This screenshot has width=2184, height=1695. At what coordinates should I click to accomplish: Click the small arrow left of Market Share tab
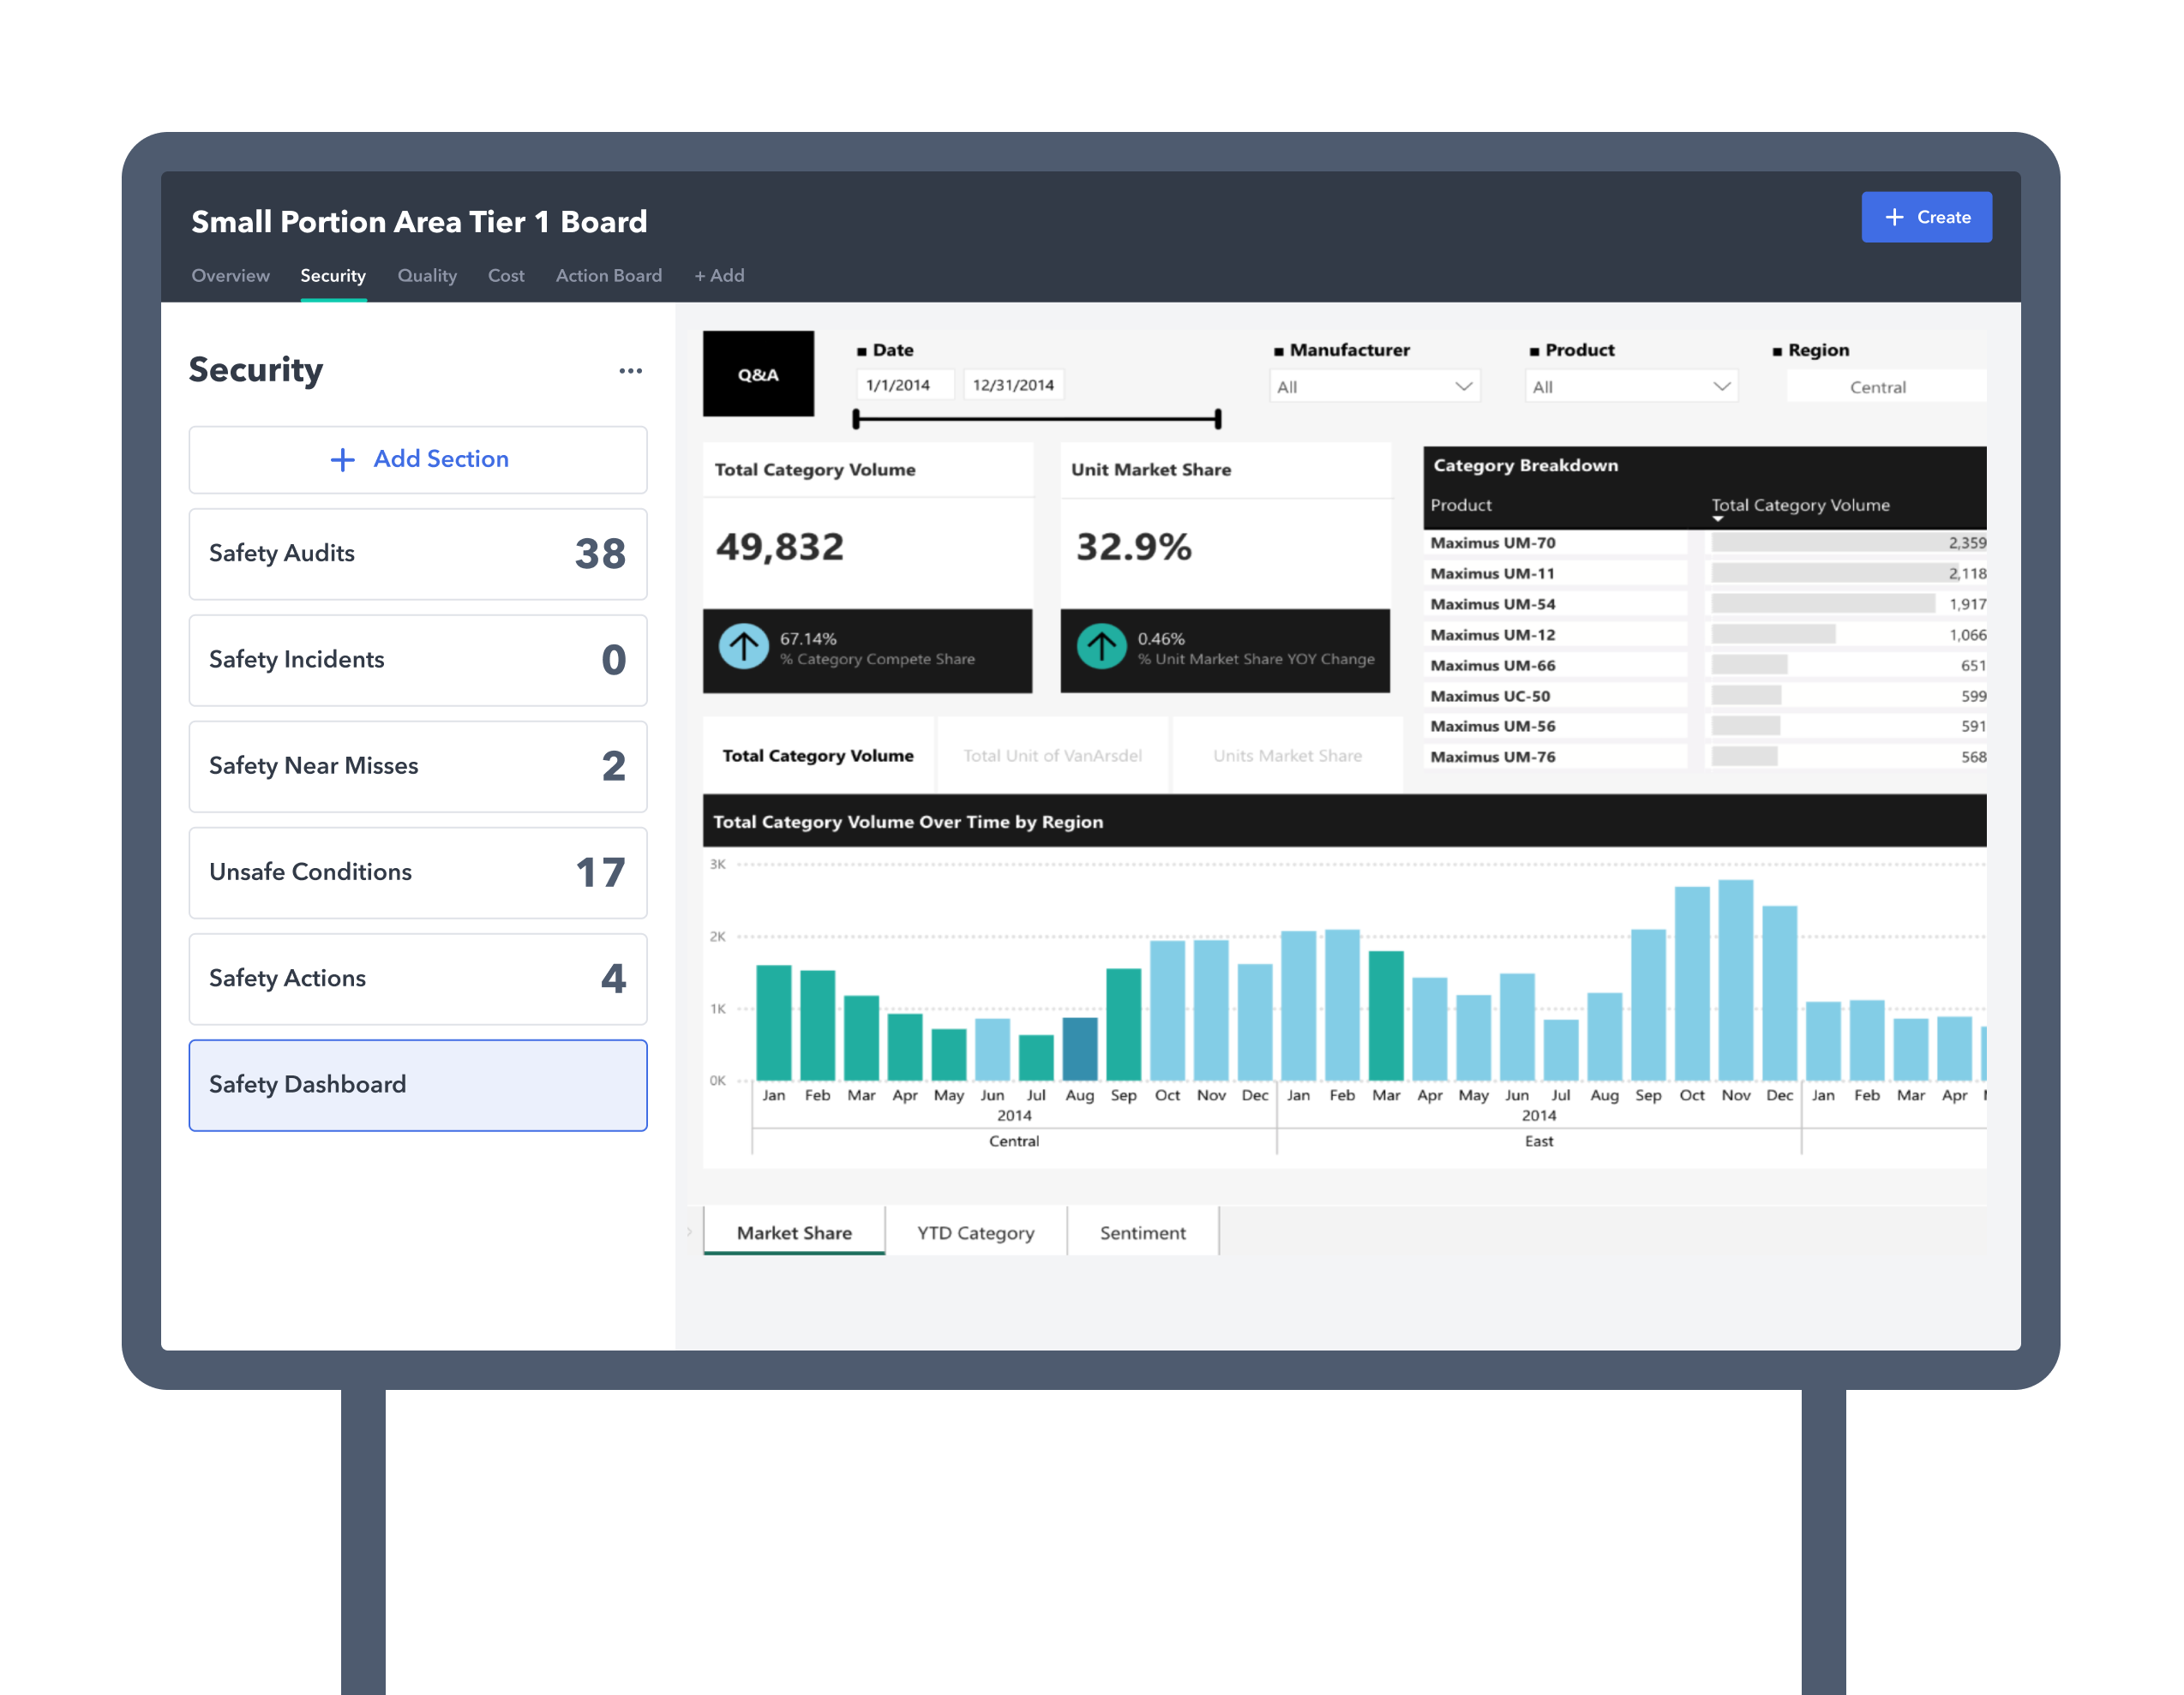click(689, 1232)
